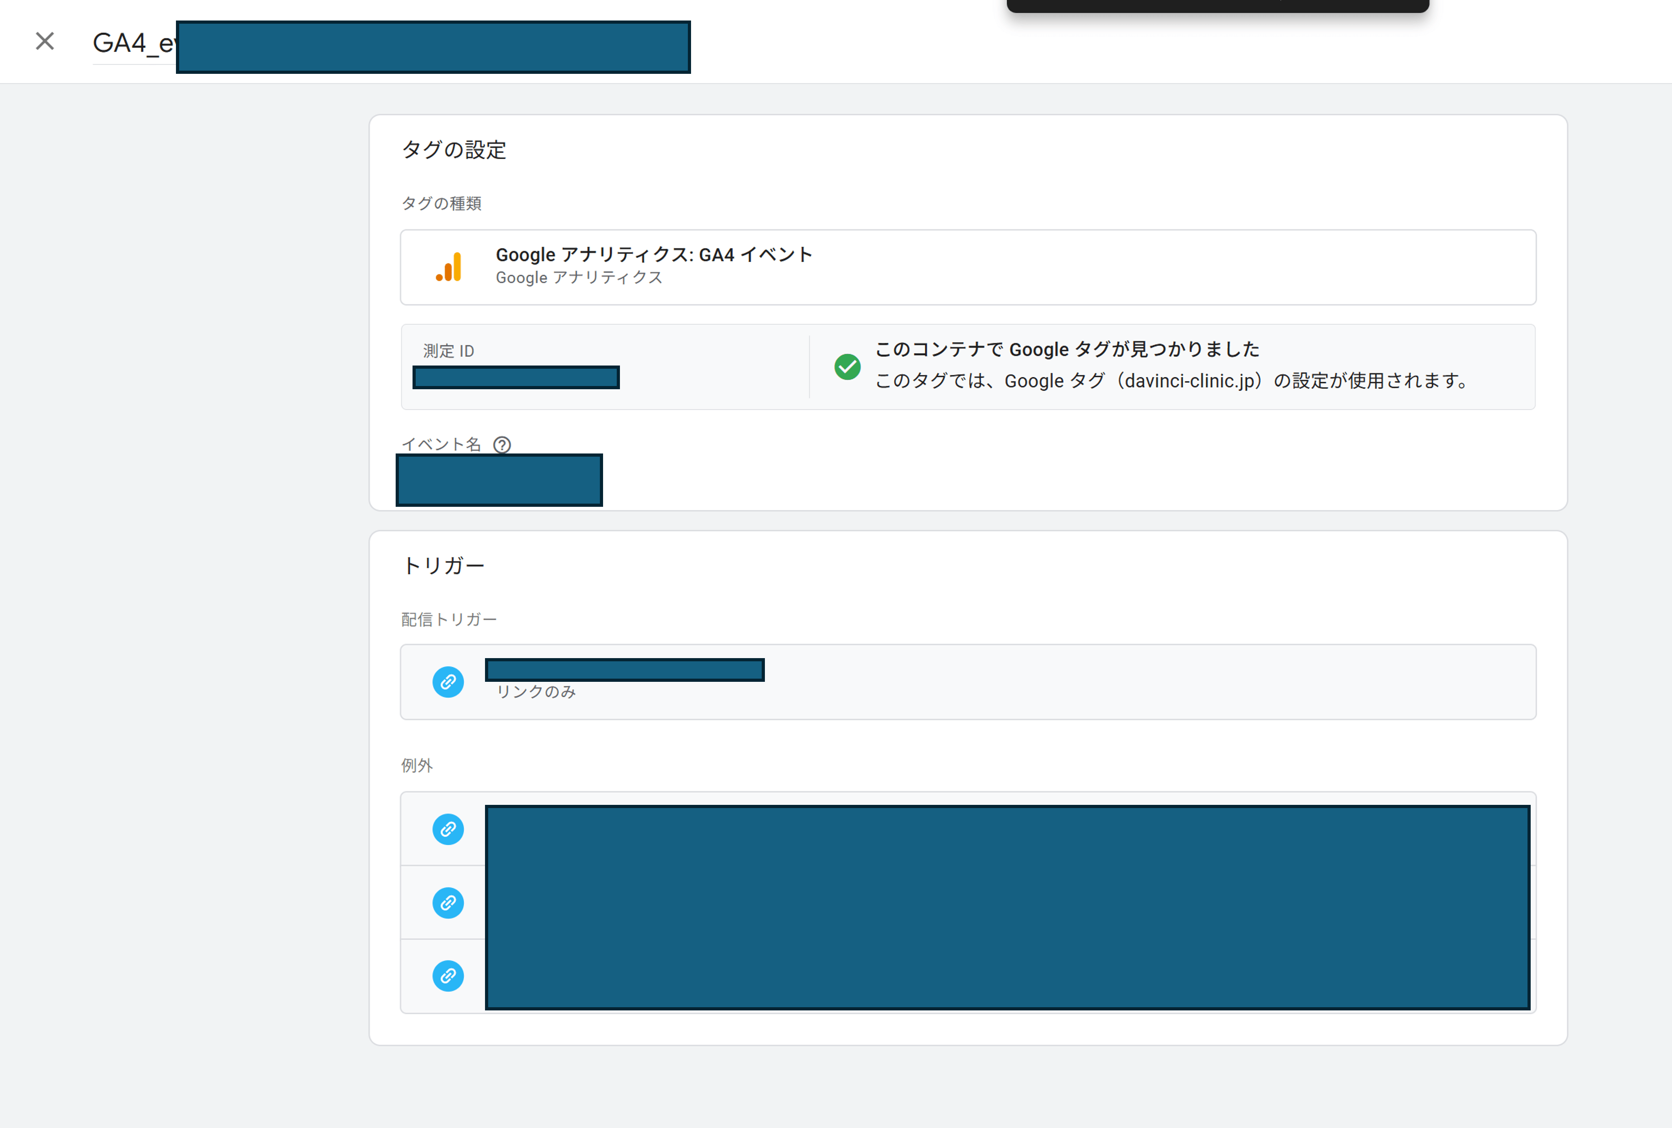Click the Google Analytics bar chart icon
The image size is (1672, 1128).
coord(449,268)
